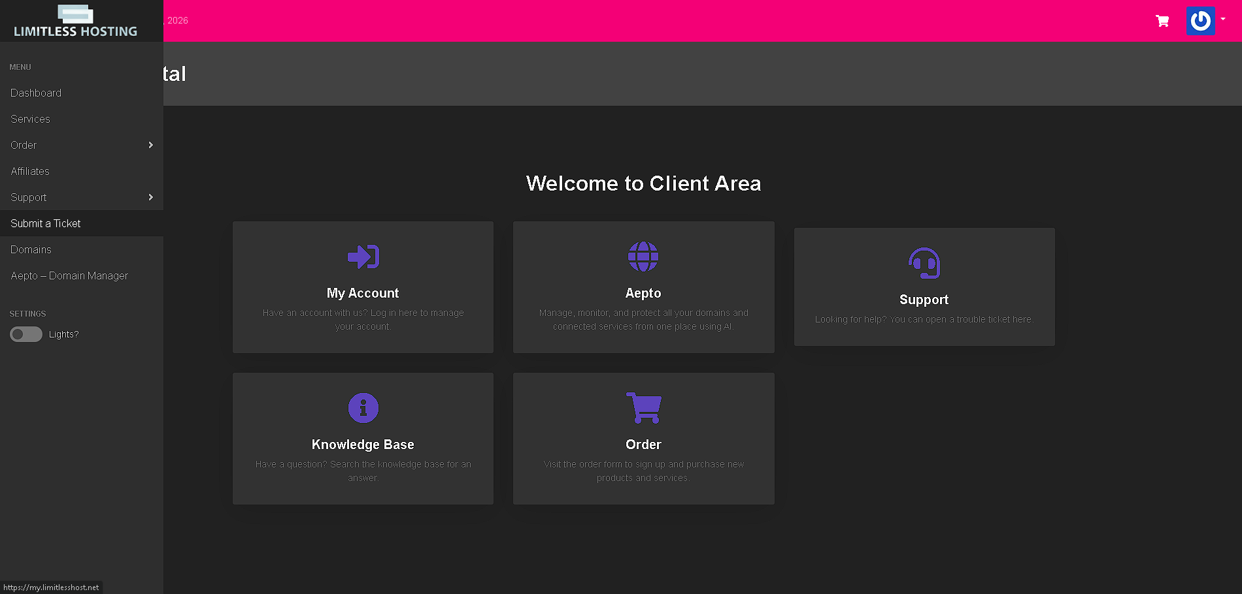Expand the Order submenu chevron

(x=151, y=145)
